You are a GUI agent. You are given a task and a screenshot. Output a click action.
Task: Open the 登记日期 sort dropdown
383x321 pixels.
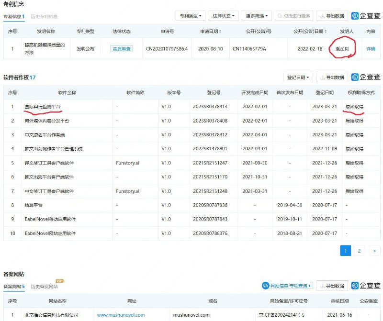[x=299, y=77]
